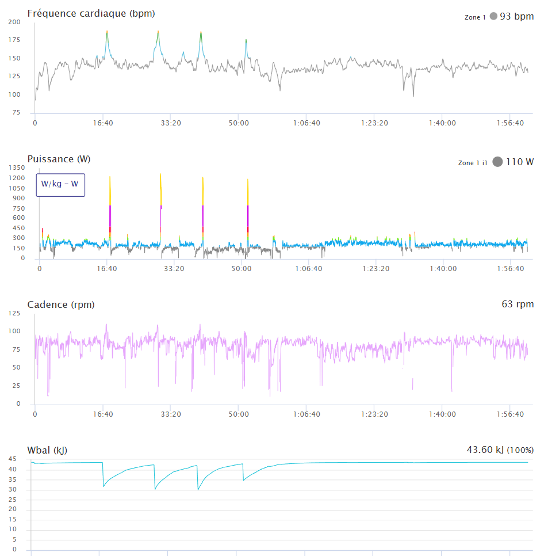548x556 pixels.
Task: Click the first Wbal drop on the curve
Action: tap(104, 485)
